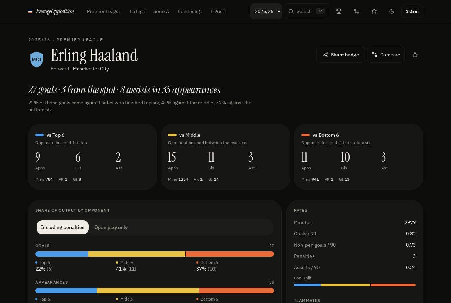Click the 'vs Middle' card title

pyautogui.click(x=190, y=135)
